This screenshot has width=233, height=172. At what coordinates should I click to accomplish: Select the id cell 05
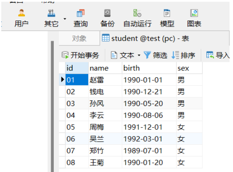tap(77, 127)
